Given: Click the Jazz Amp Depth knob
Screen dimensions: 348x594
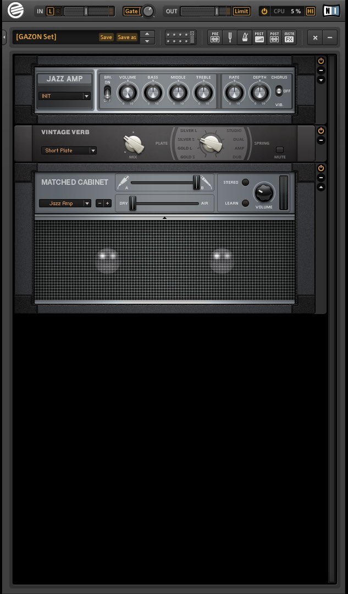Looking at the screenshot, I should pyautogui.click(x=259, y=92).
